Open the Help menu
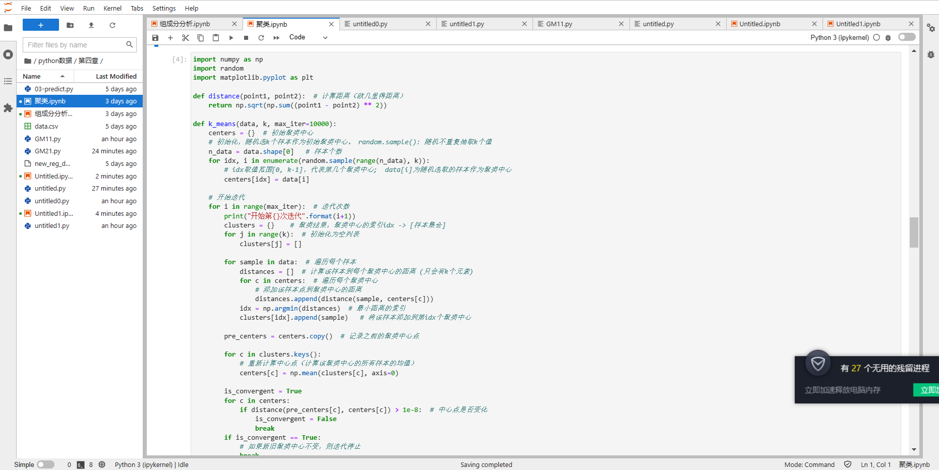Image resolution: width=939 pixels, height=470 pixels. [x=192, y=8]
